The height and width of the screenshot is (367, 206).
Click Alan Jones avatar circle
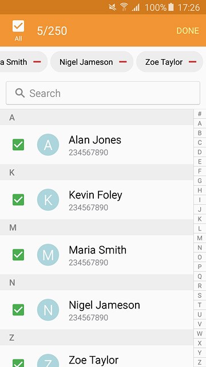48,145
